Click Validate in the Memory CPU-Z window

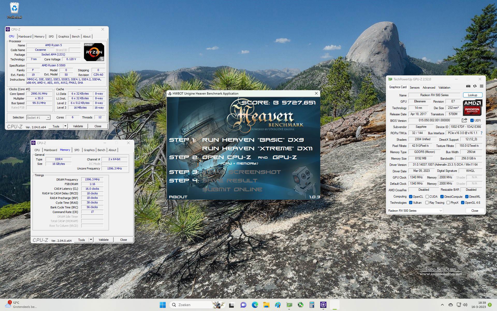[104, 240]
